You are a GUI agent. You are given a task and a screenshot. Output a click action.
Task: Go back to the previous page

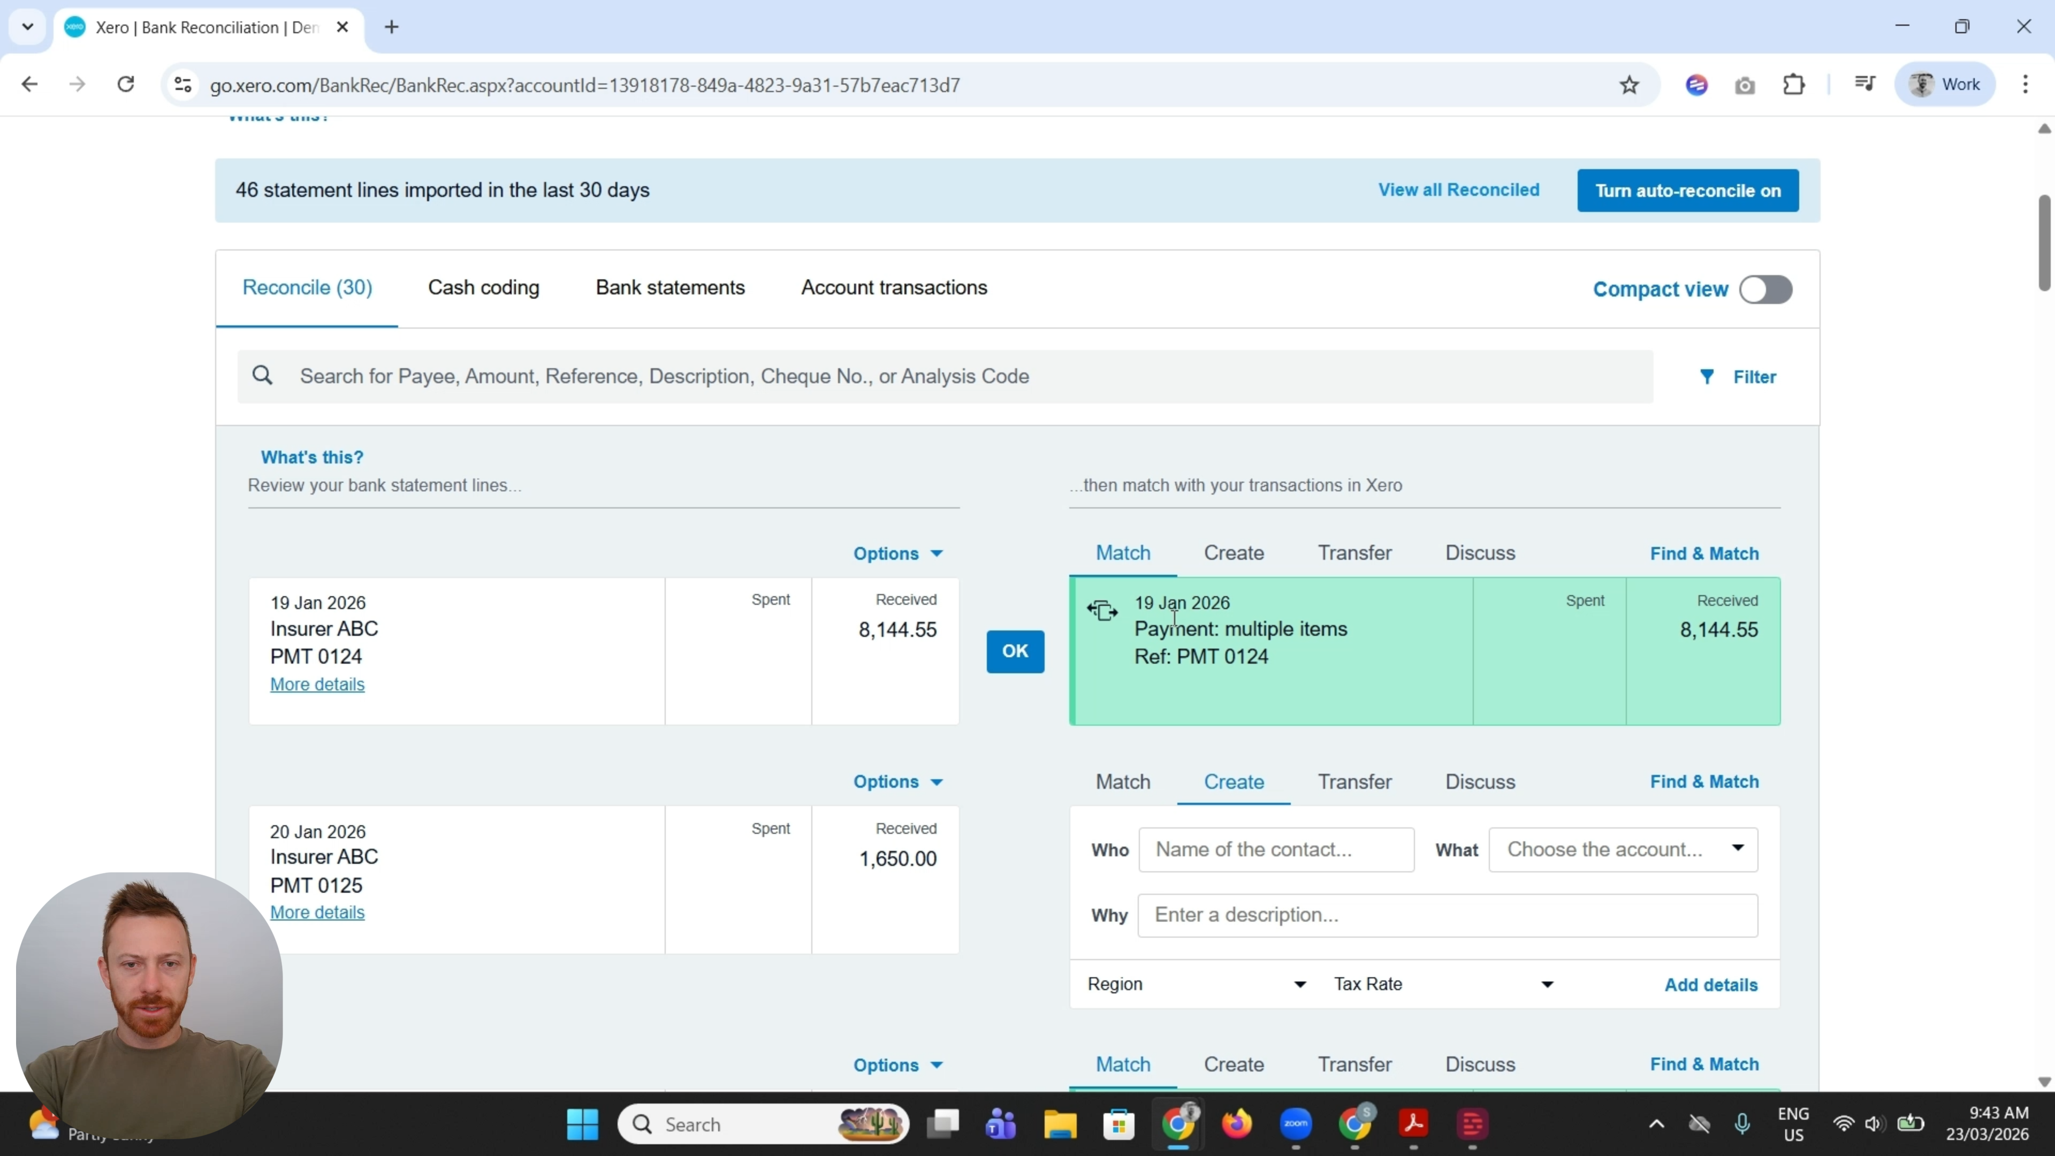click(29, 84)
